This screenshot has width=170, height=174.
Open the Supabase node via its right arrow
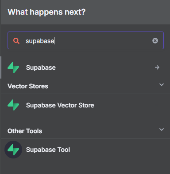pos(157,67)
